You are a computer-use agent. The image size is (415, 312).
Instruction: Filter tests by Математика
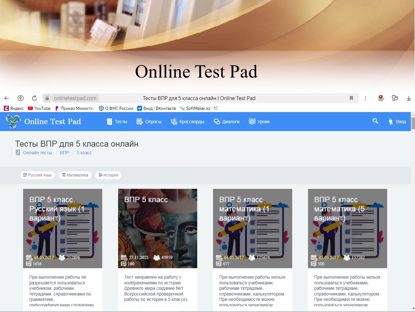[x=75, y=175]
